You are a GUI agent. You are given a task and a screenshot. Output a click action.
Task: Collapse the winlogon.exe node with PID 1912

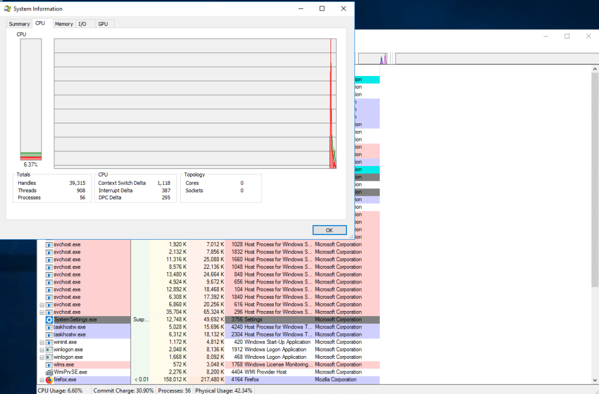42,350
